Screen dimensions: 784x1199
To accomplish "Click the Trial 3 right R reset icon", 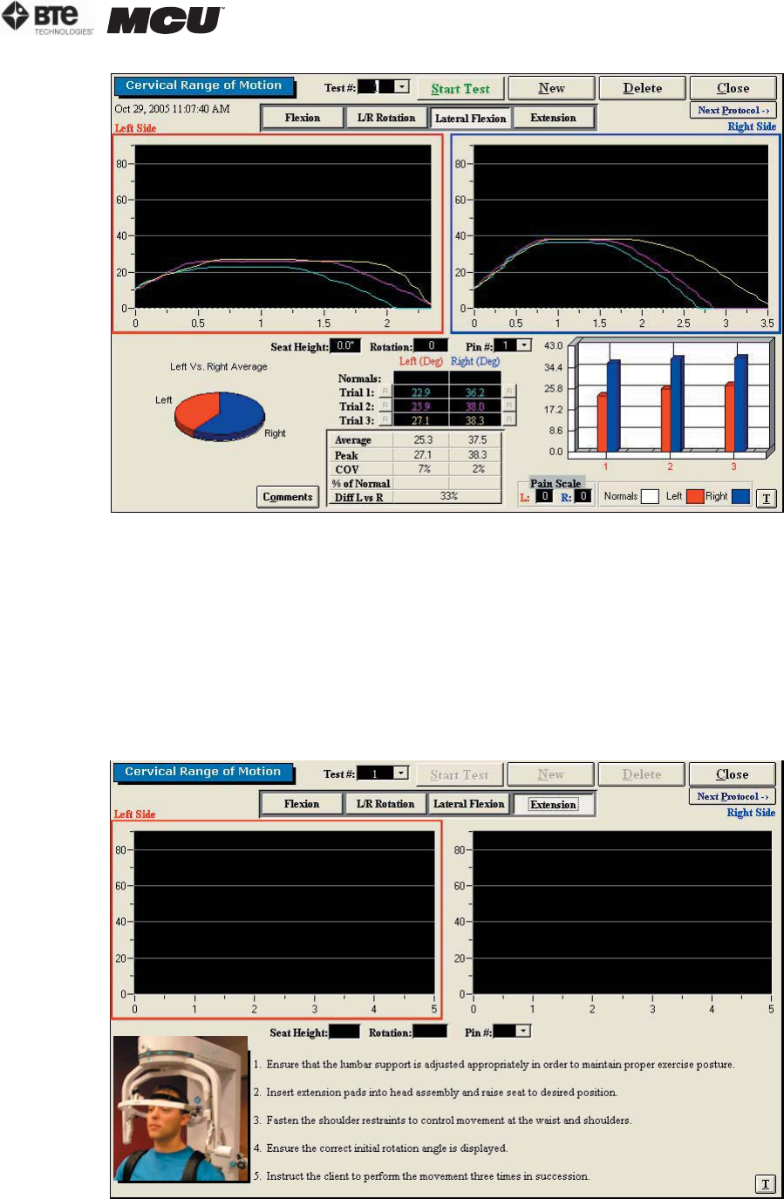I will 508,420.
